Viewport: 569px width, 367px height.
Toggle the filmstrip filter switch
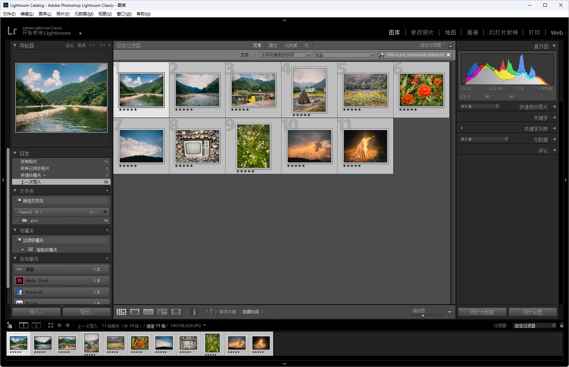pos(561,325)
